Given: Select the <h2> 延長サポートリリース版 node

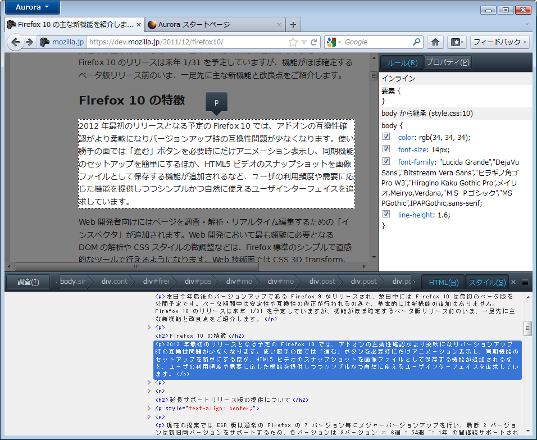Looking at the screenshot, I should [232, 400].
